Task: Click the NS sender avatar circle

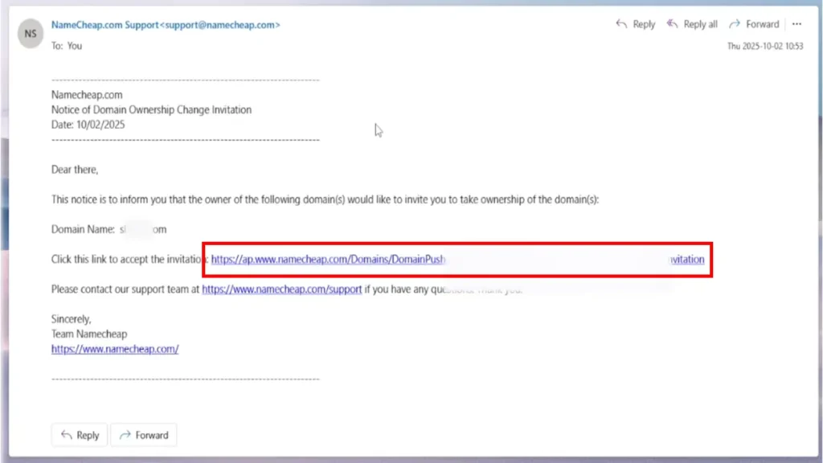Action: (x=31, y=35)
